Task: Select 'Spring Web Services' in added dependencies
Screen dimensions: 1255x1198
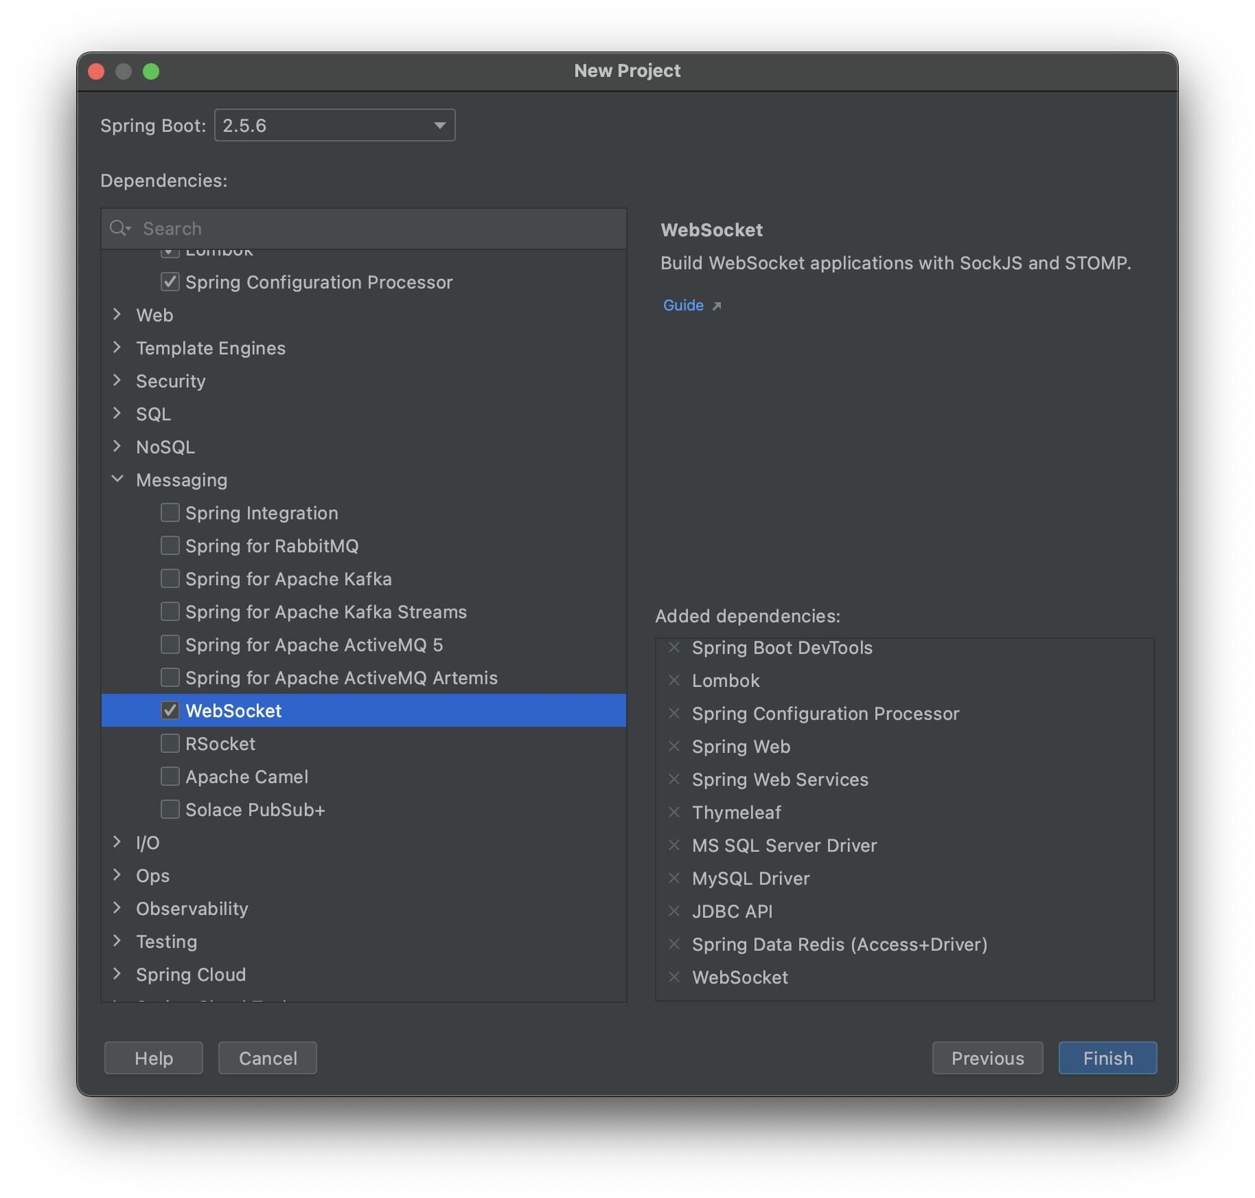Action: coord(781,780)
